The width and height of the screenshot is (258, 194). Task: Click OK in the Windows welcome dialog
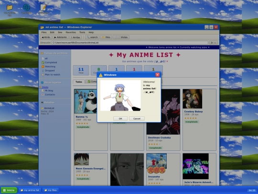click(x=120, y=119)
